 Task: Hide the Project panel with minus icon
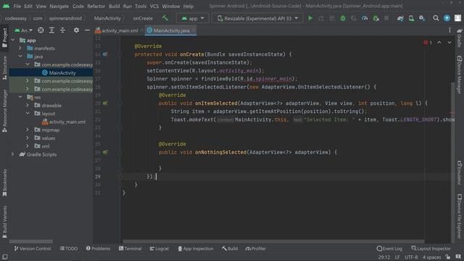[87, 30]
